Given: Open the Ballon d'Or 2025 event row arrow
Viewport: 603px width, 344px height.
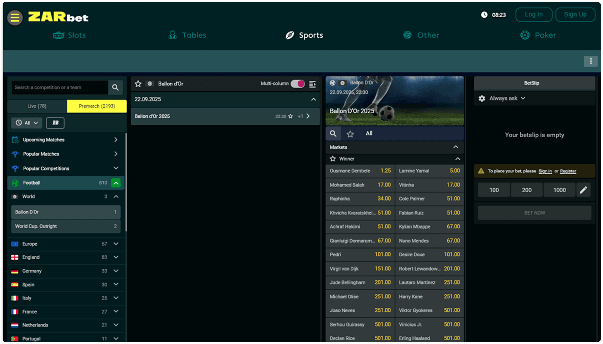Looking at the screenshot, I should point(308,116).
